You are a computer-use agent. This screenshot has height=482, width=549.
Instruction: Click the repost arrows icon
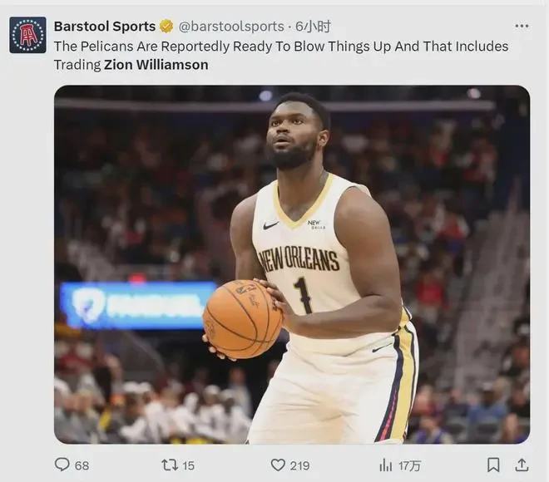170,465
